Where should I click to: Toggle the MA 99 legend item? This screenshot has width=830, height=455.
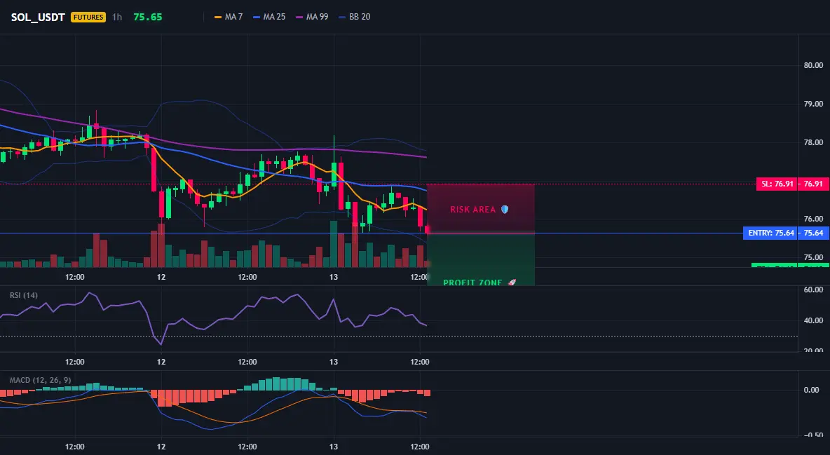(x=313, y=17)
